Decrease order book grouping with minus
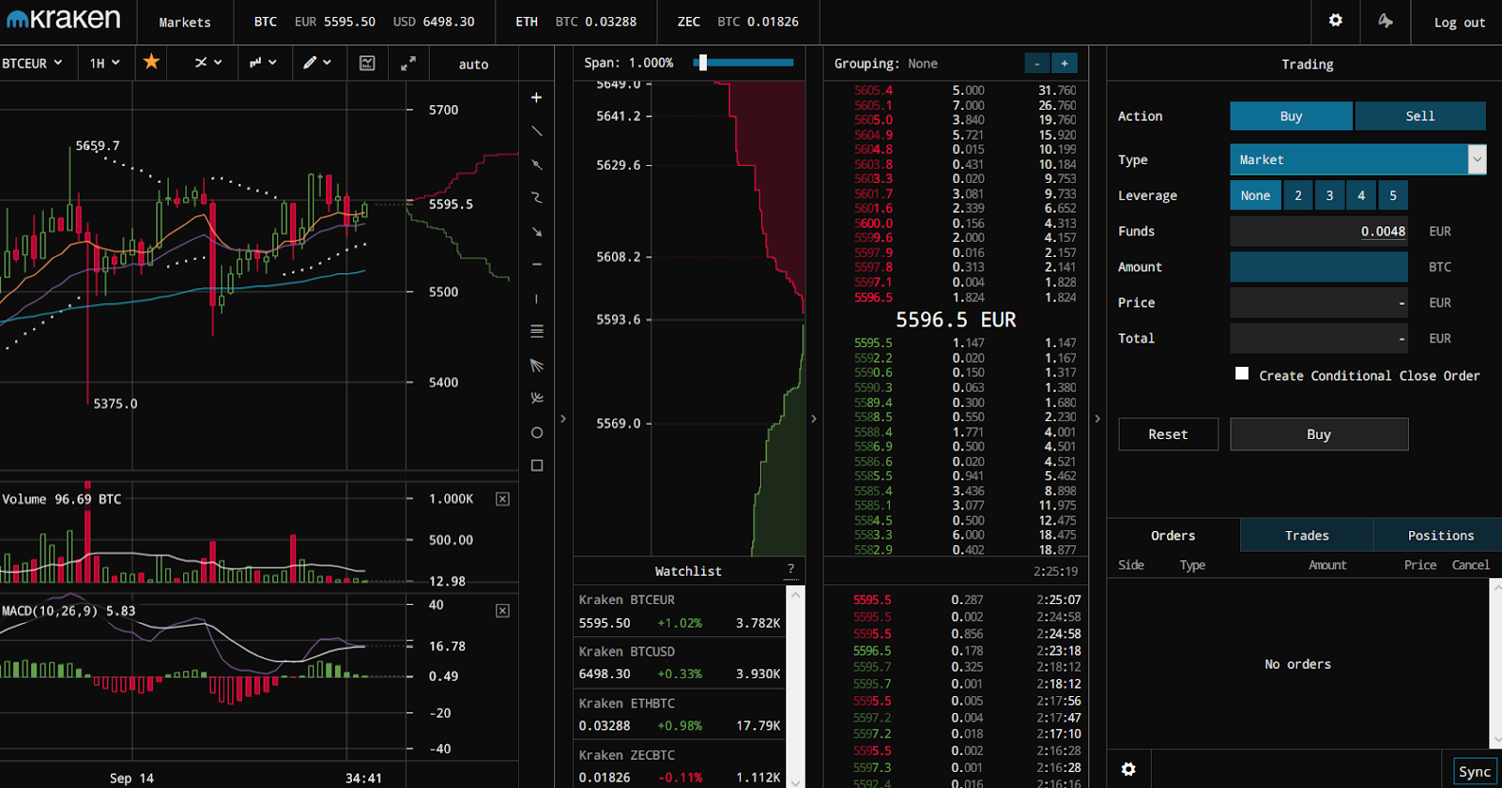1502x788 pixels. [x=1036, y=63]
